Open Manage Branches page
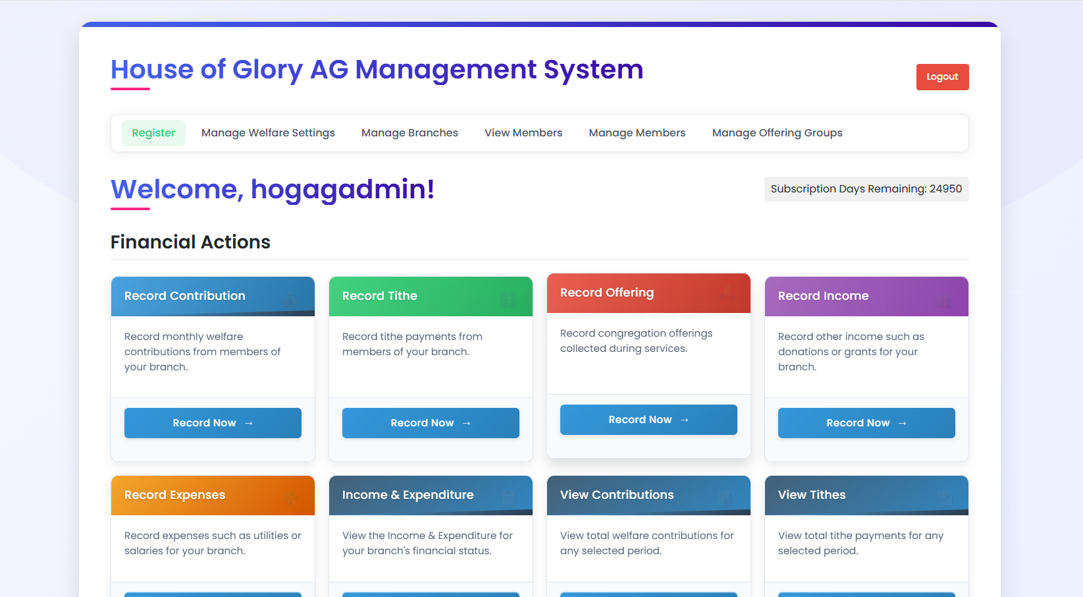Image resolution: width=1083 pixels, height=597 pixels. pyautogui.click(x=409, y=133)
